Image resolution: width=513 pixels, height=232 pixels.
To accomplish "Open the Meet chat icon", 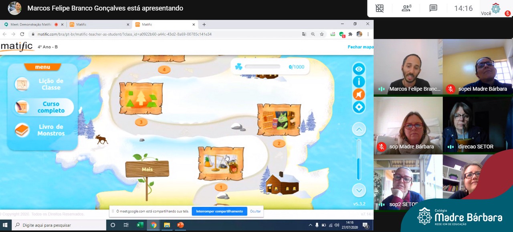I will (433, 8).
